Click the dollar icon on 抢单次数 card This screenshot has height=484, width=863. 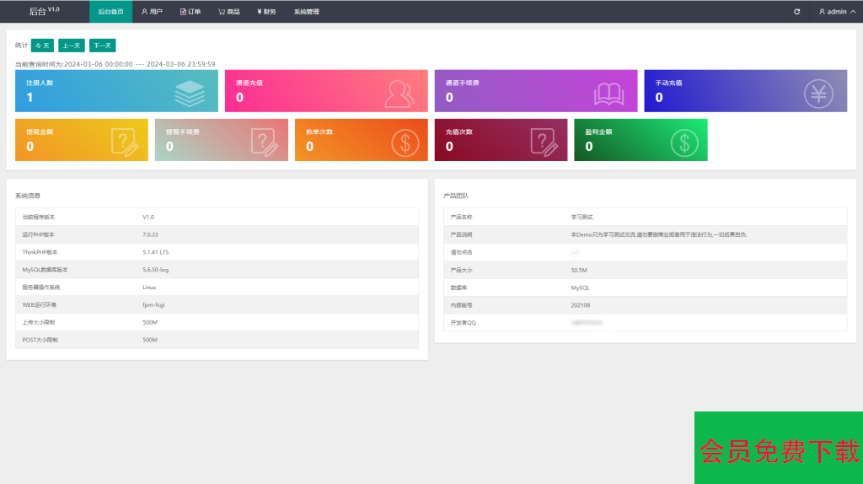405,142
